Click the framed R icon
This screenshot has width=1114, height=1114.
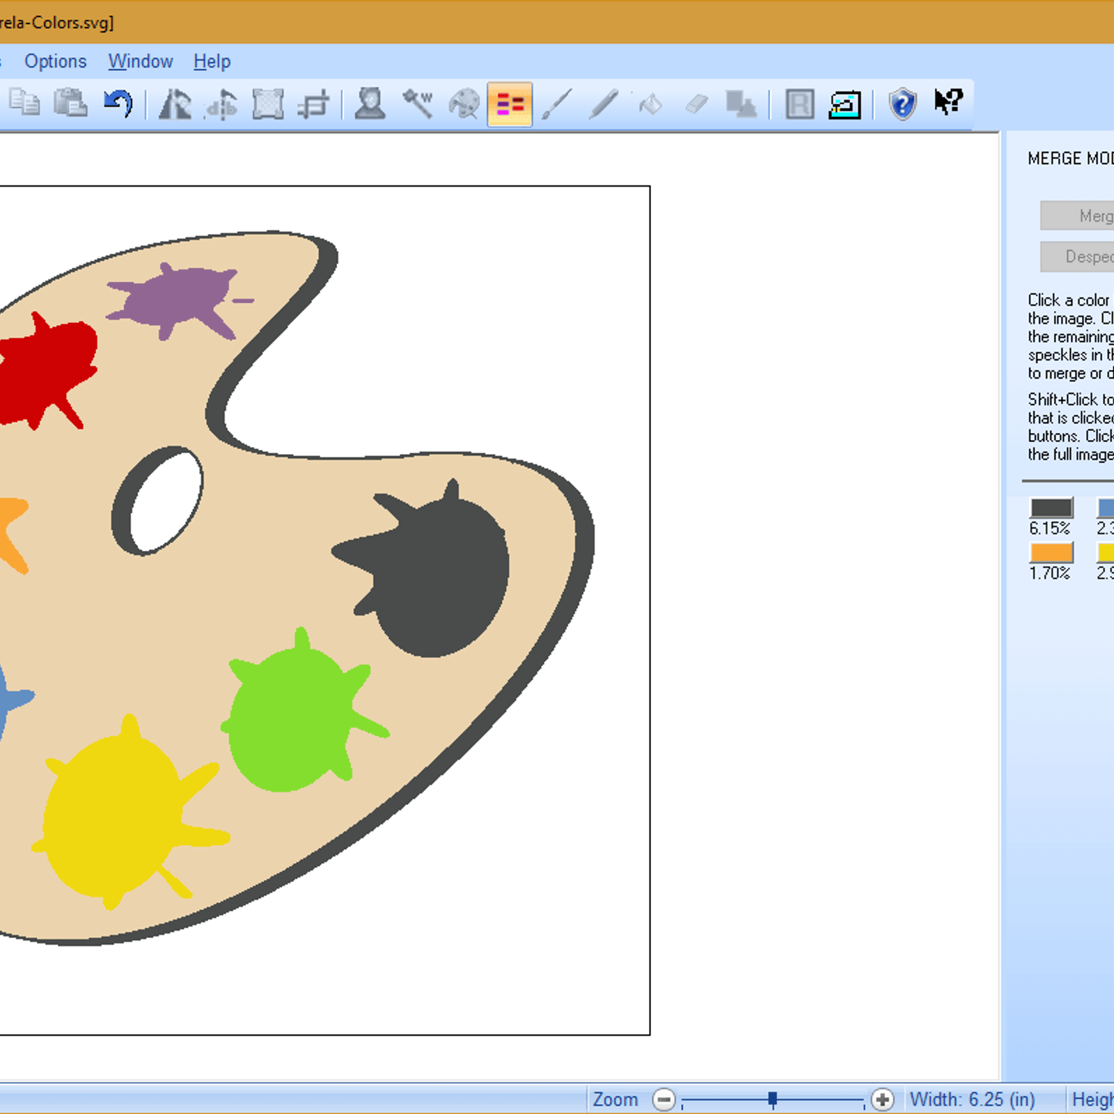(800, 104)
